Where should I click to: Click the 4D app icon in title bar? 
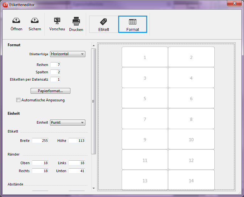pos(5,4)
